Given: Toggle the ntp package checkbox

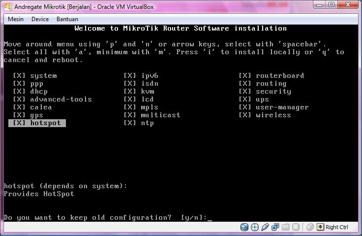Looking at the screenshot, I should (130, 123).
